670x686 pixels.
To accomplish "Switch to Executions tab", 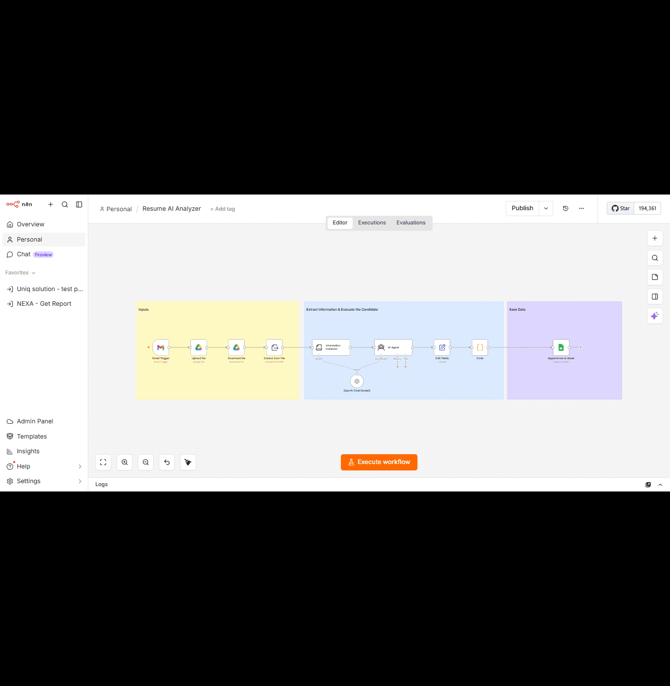I will pyautogui.click(x=372, y=223).
